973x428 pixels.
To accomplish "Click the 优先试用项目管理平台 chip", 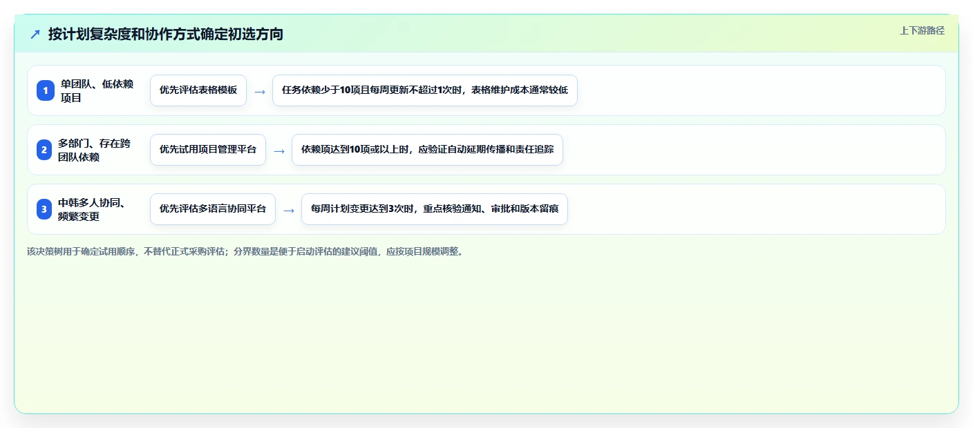I will click(x=208, y=150).
